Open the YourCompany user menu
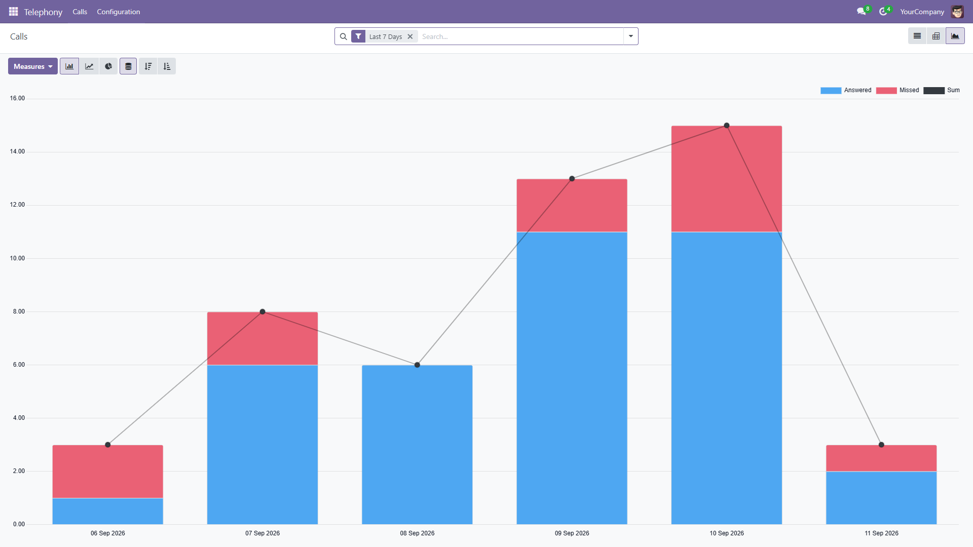Screen dimensions: 973x547 click(x=922, y=11)
